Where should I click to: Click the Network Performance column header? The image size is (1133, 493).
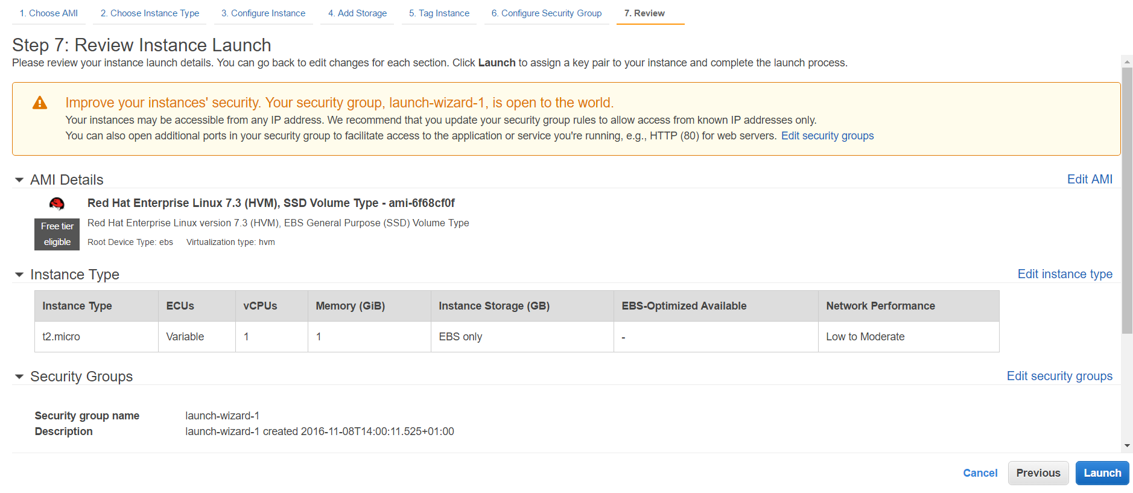(x=909, y=306)
